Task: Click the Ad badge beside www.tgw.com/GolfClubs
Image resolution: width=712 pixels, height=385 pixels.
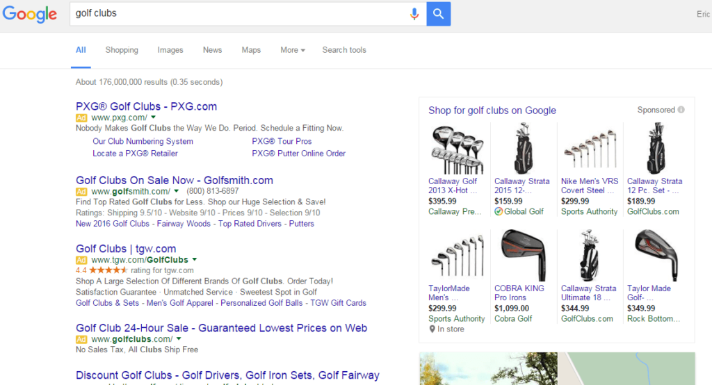Action: (x=81, y=260)
